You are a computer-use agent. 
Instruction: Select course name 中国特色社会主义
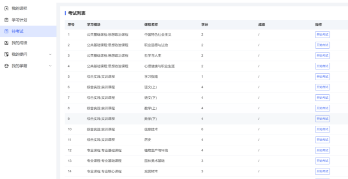158,35
